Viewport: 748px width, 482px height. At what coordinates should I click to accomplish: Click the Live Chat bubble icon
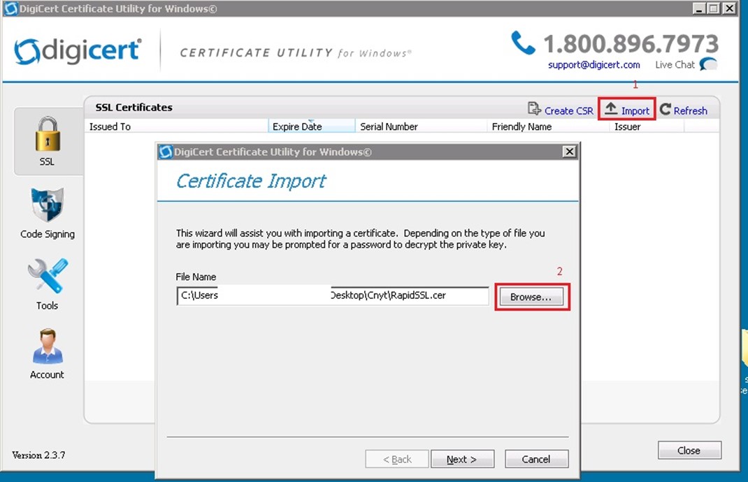708,64
